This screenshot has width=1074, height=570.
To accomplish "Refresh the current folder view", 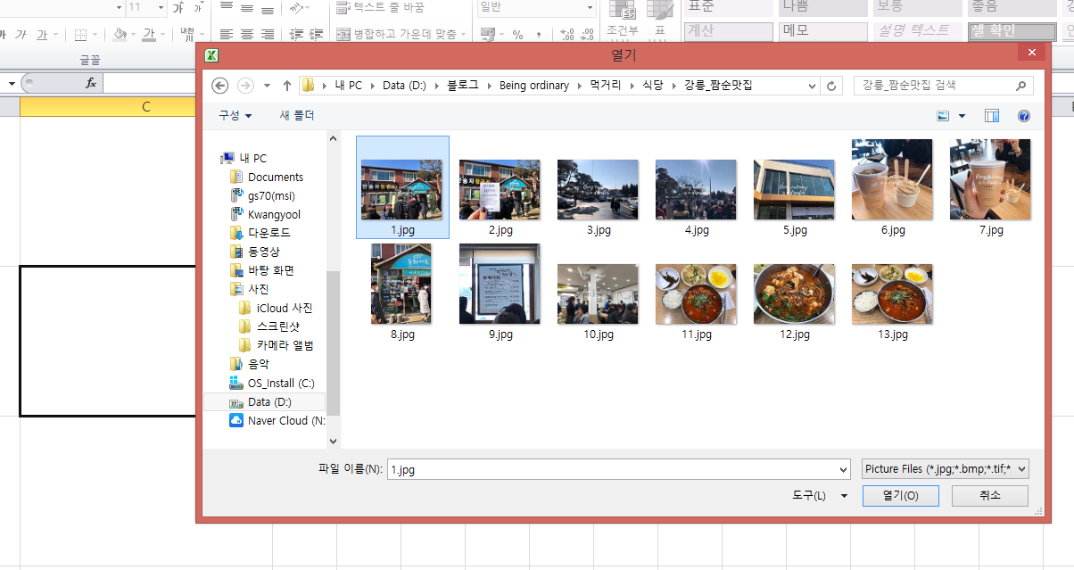I will pos(830,86).
